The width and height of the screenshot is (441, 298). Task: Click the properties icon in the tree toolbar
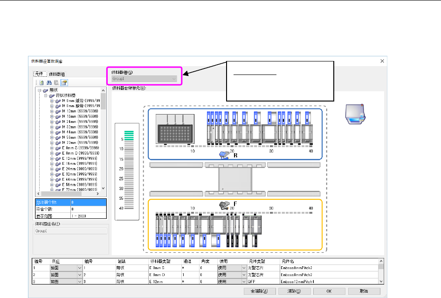coord(63,82)
